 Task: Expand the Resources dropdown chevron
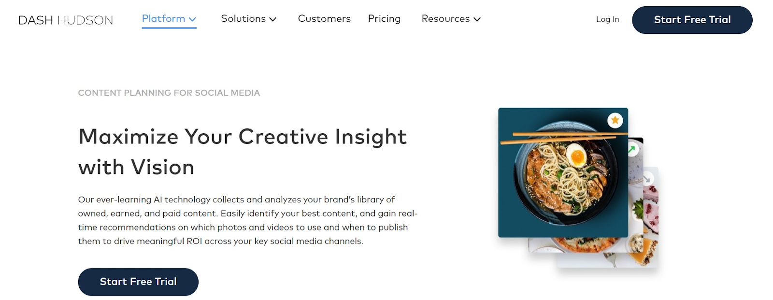coord(477,19)
